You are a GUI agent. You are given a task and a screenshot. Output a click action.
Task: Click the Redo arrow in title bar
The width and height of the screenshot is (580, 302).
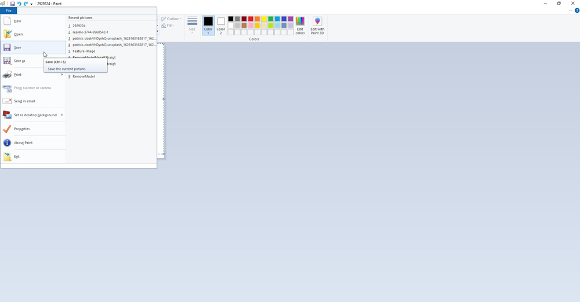pos(26,3)
